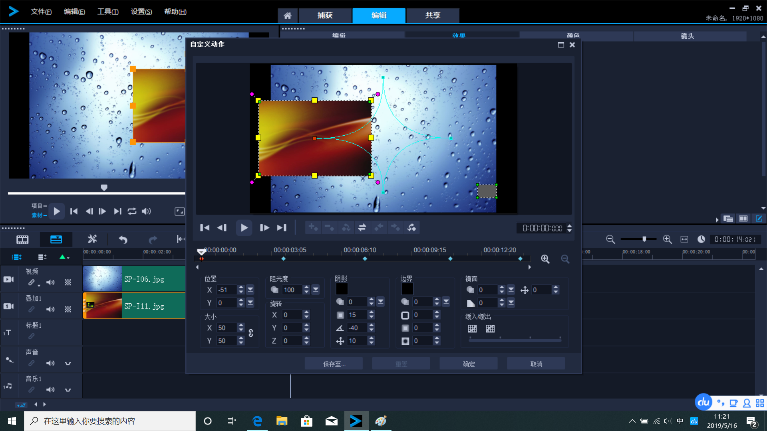Zoom in the keyframe timeline
The width and height of the screenshot is (767, 431).
(x=545, y=259)
